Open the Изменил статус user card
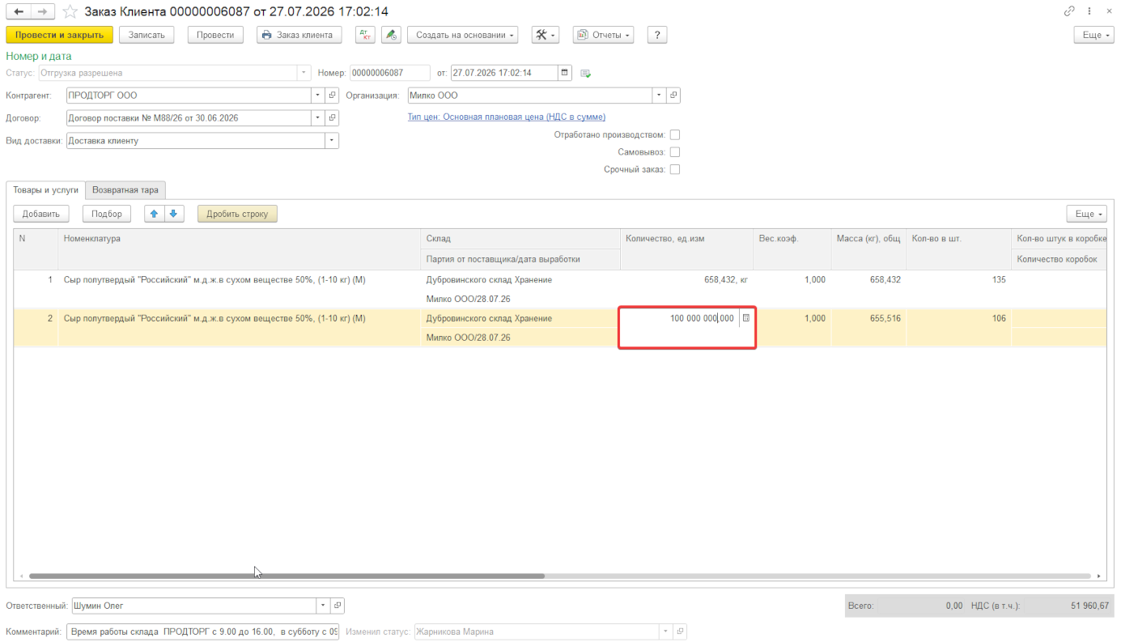Image resolution: width=1121 pixels, height=642 pixels. tap(681, 631)
